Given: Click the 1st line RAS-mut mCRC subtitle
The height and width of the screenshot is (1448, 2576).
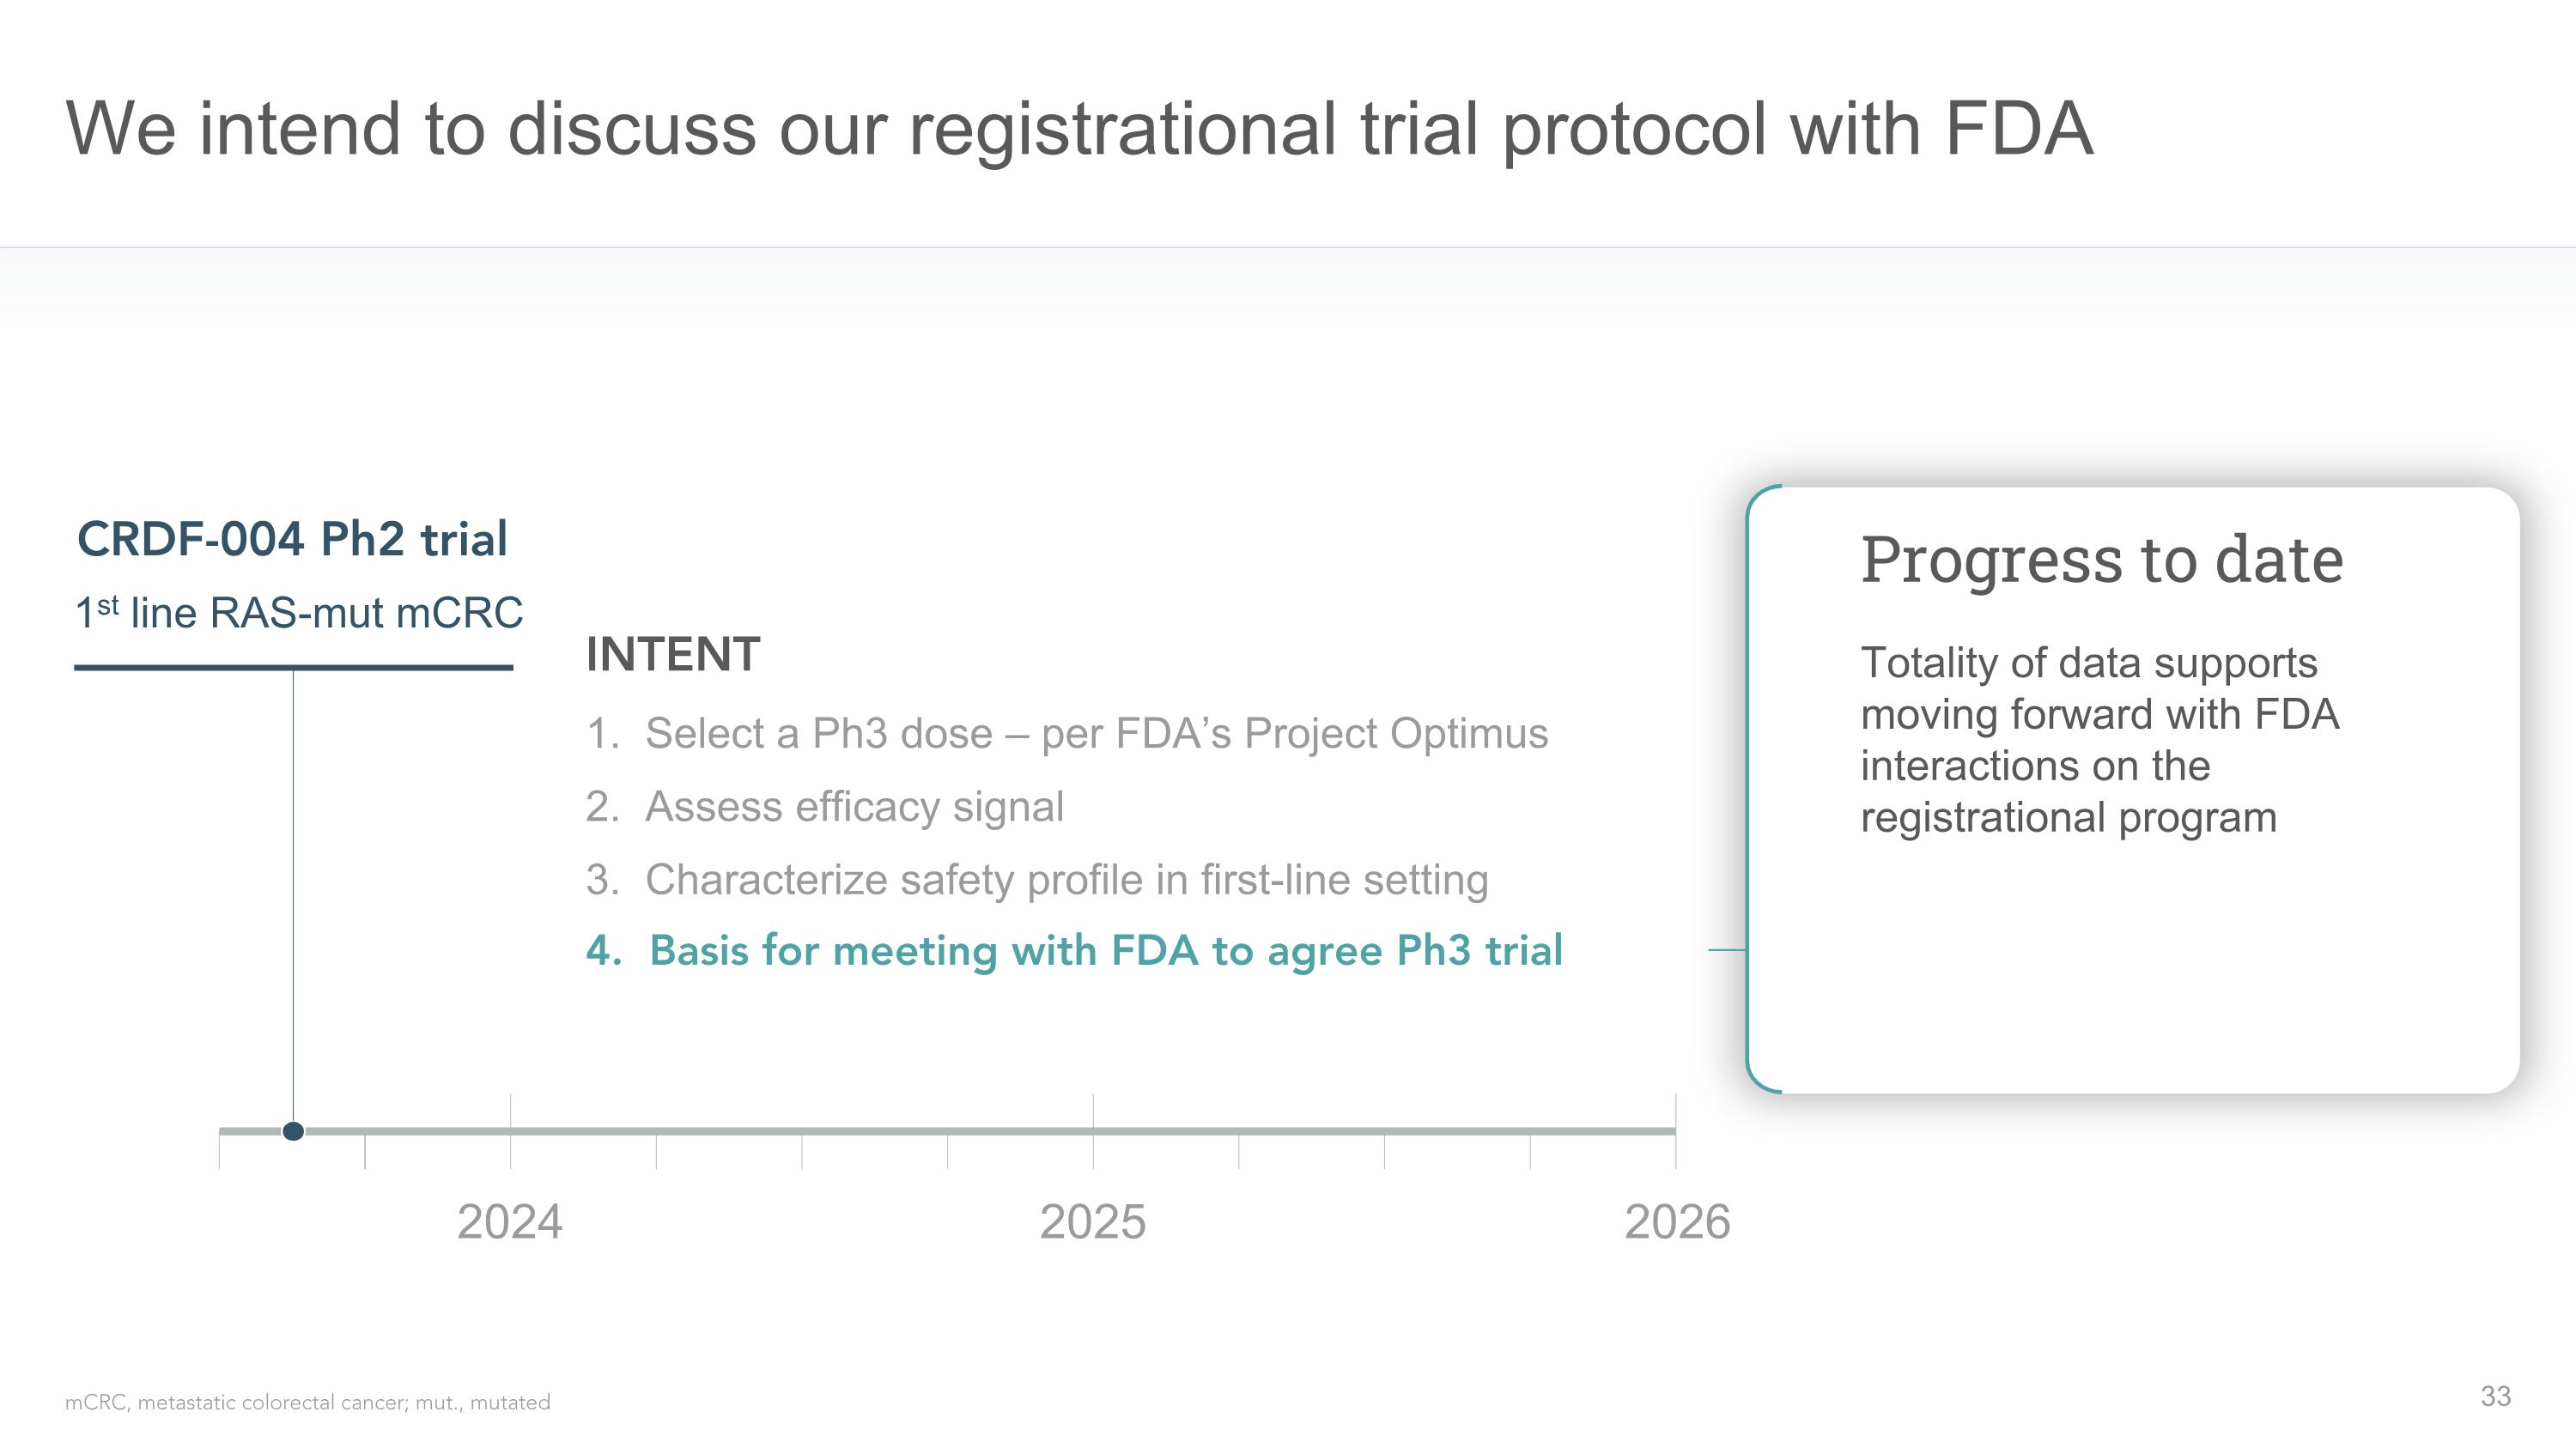Looking at the screenshot, I should click(299, 613).
